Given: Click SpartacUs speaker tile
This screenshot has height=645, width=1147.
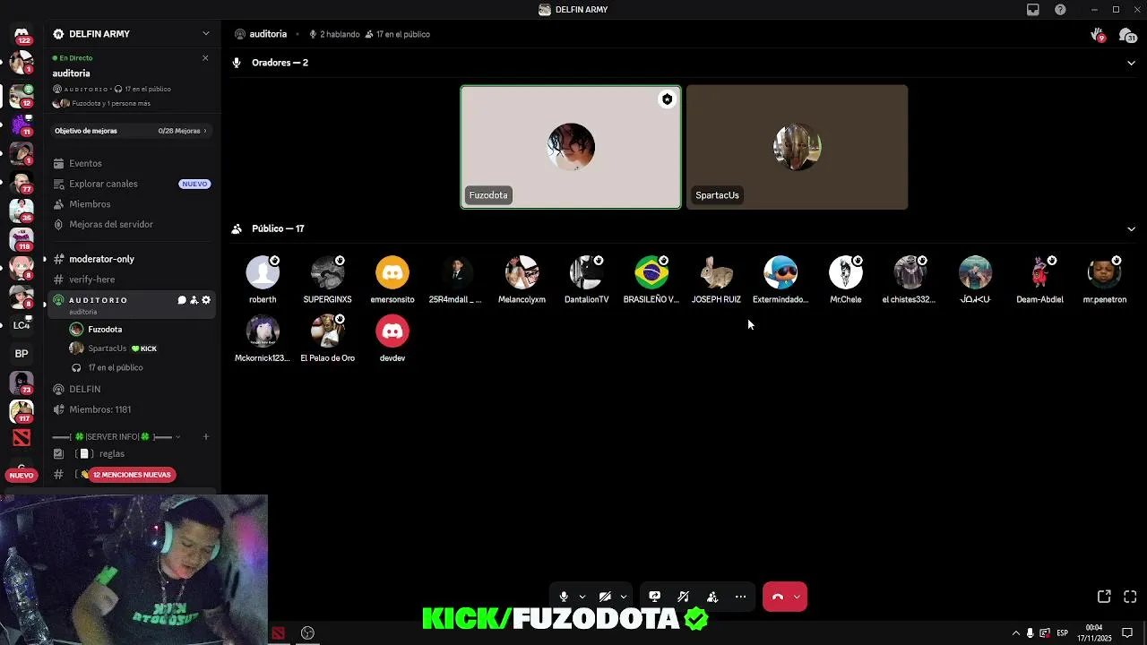Looking at the screenshot, I should tap(797, 147).
